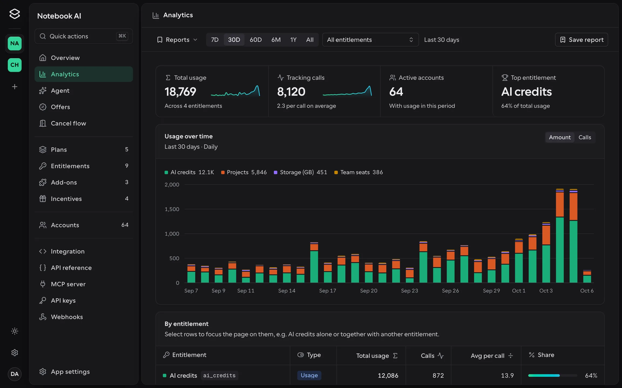The image size is (622, 388).
Task: Click the Analytics chart icon in page header
Action: click(156, 15)
